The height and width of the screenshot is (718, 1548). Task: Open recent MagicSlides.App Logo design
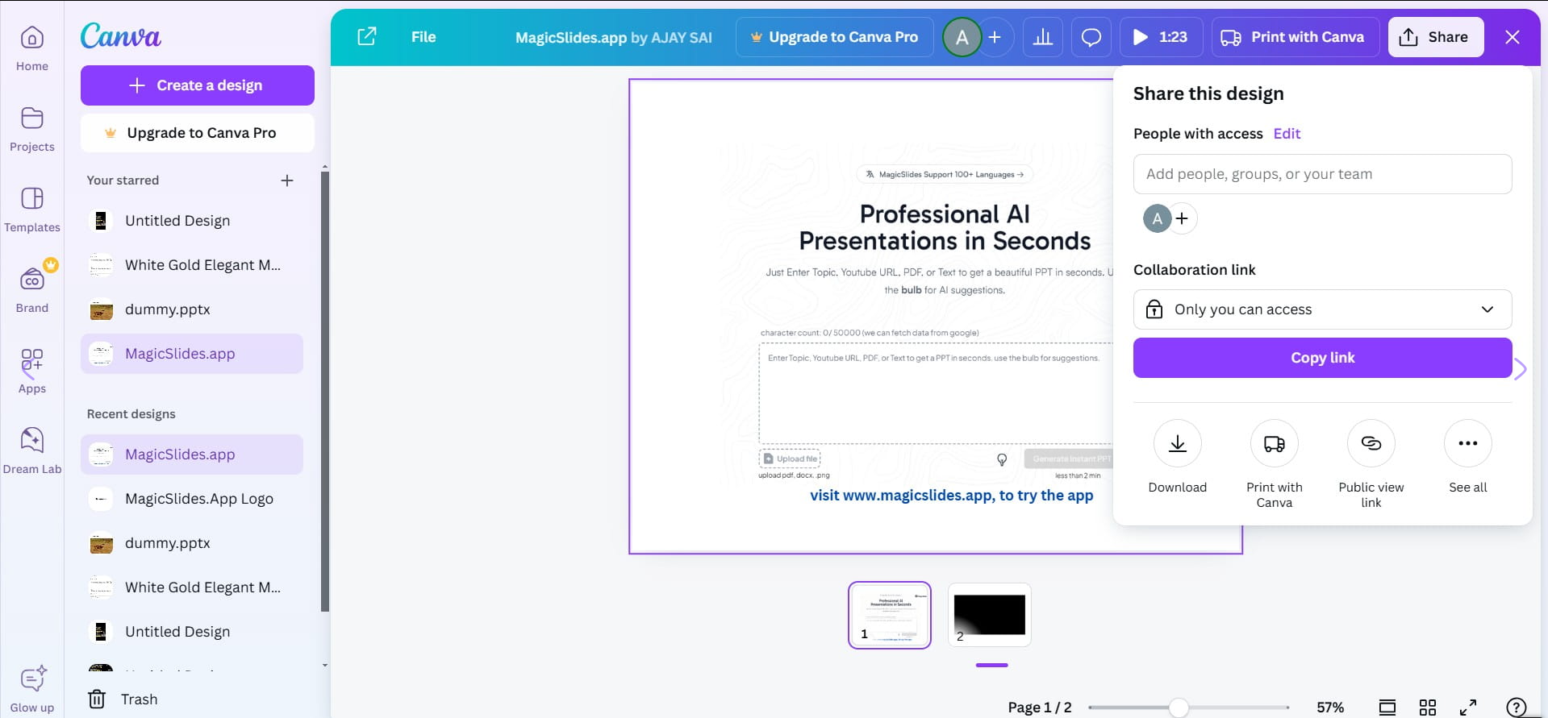[x=192, y=499]
